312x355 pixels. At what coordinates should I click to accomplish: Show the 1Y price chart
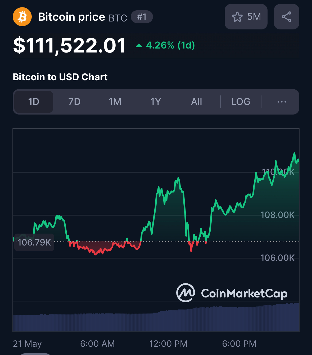coord(156,102)
